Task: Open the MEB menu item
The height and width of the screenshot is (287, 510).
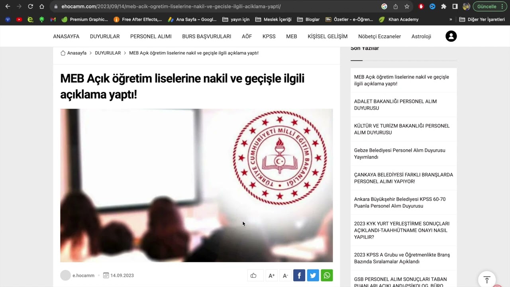Action: [292, 36]
